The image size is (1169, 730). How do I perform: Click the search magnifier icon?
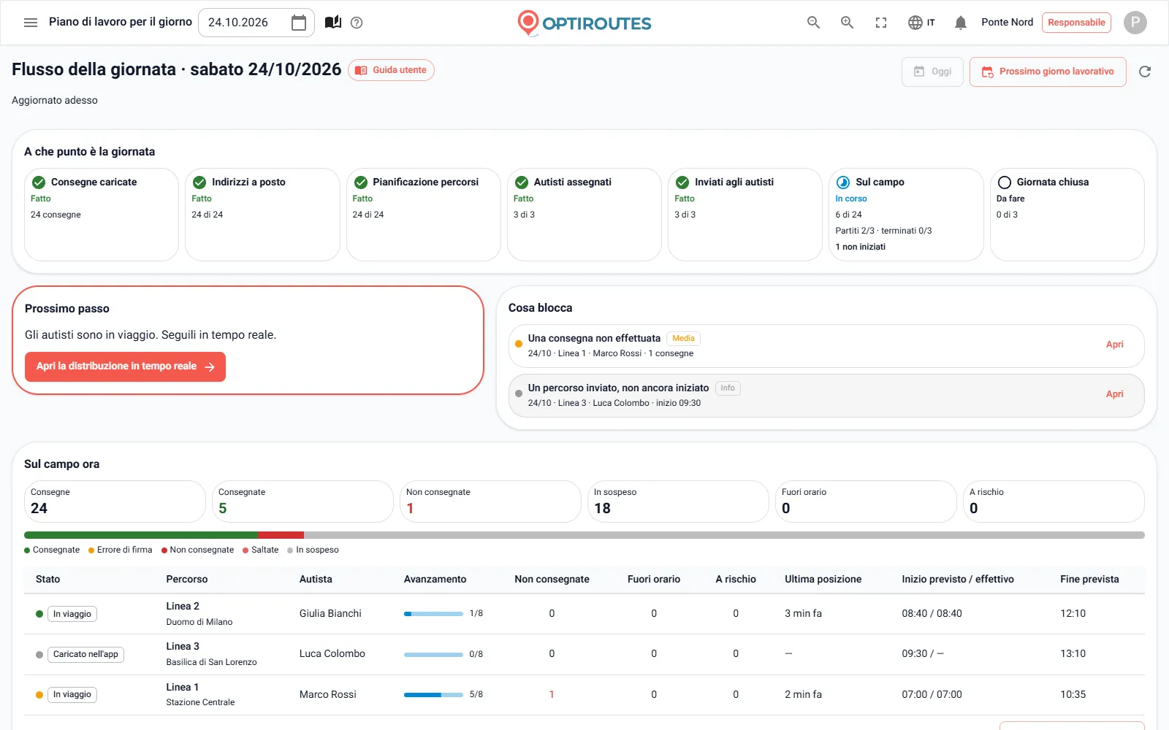point(813,23)
